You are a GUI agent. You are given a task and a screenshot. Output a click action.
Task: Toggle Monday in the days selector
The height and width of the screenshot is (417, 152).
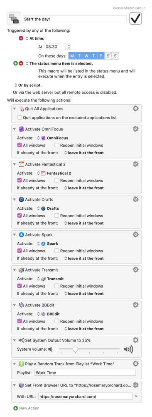click(x=72, y=56)
